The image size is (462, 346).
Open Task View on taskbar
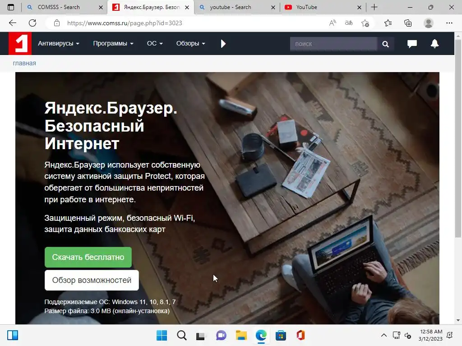[201, 335]
